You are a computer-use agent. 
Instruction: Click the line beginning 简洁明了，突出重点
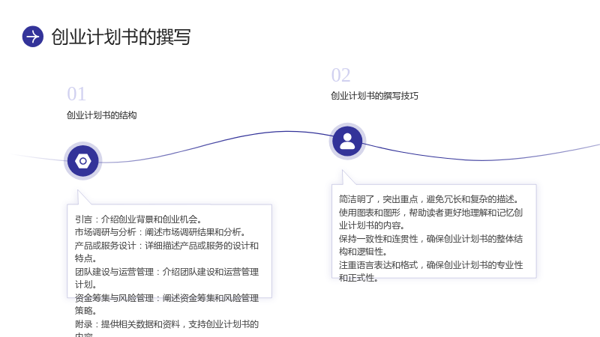(x=429, y=199)
